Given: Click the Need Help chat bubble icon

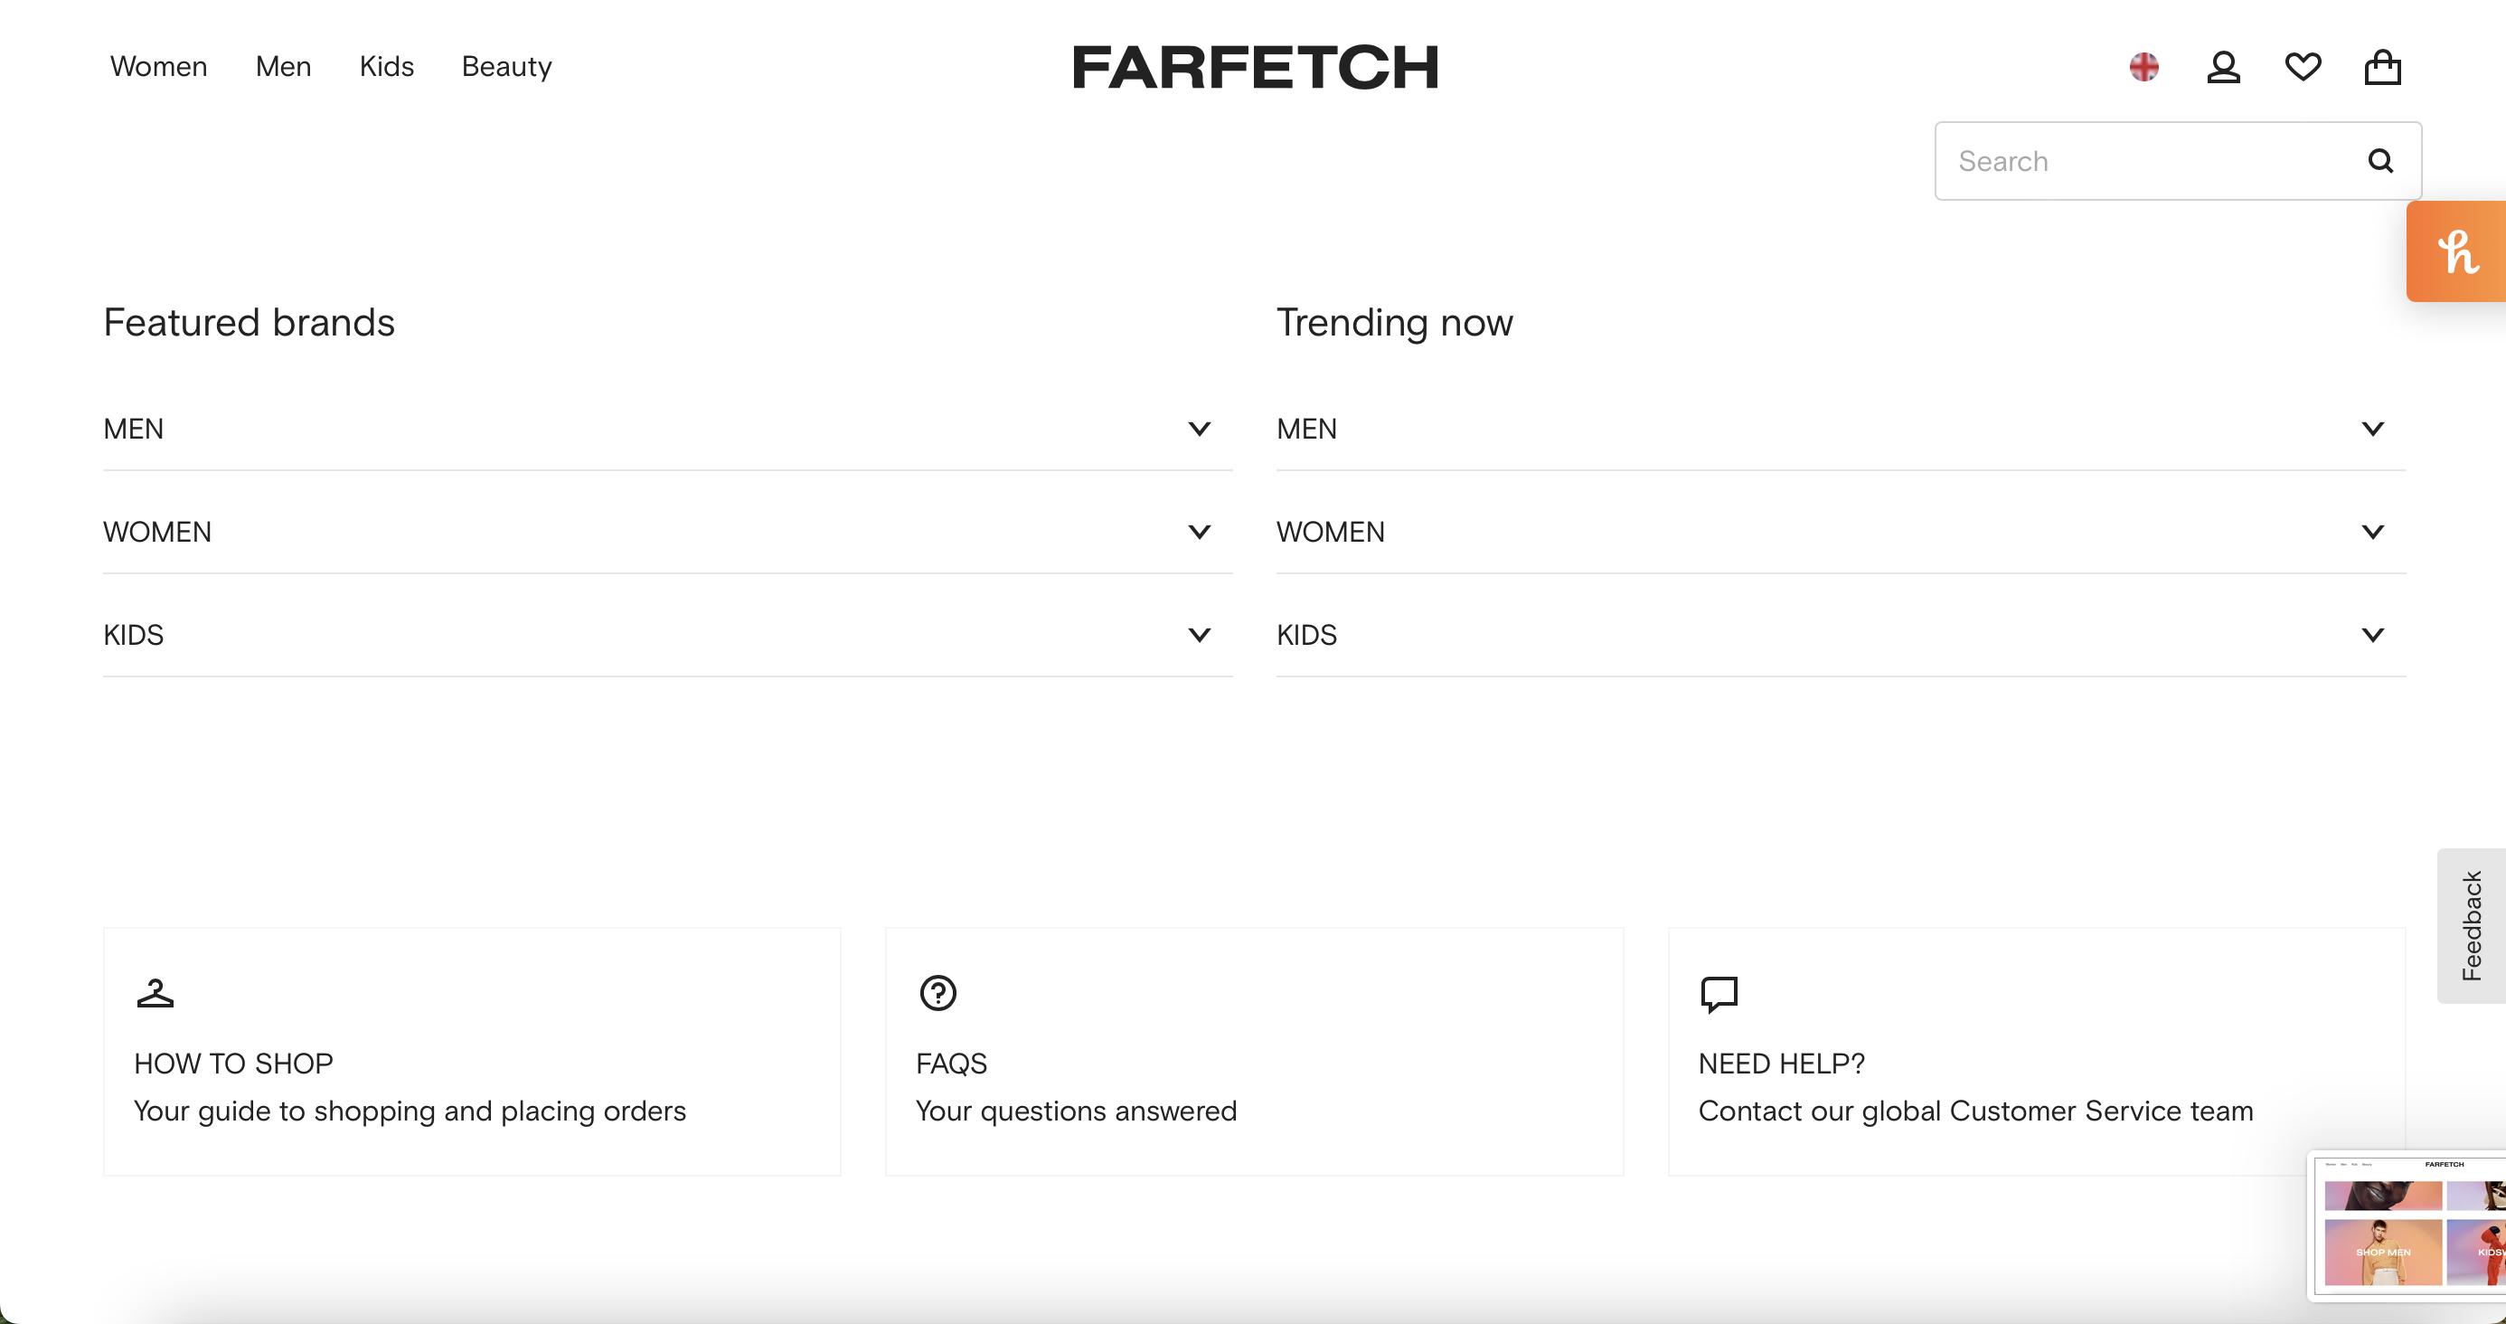Looking at the screenshot, I should tap(1718, 994).
